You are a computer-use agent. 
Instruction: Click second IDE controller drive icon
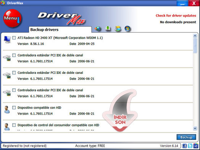tap(7, 75)
